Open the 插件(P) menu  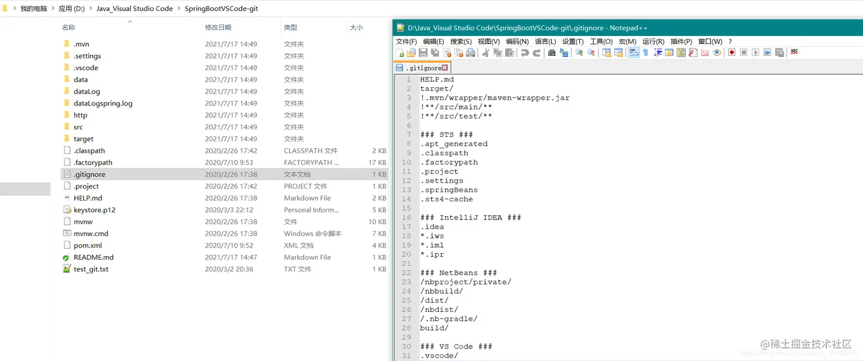coord(681,42)
